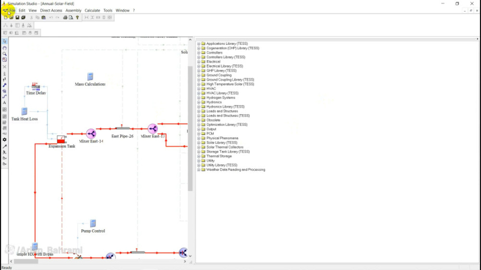Select 'Utility Library (TESS)' folder
The image size is (481, 270).
coord(222,165)
